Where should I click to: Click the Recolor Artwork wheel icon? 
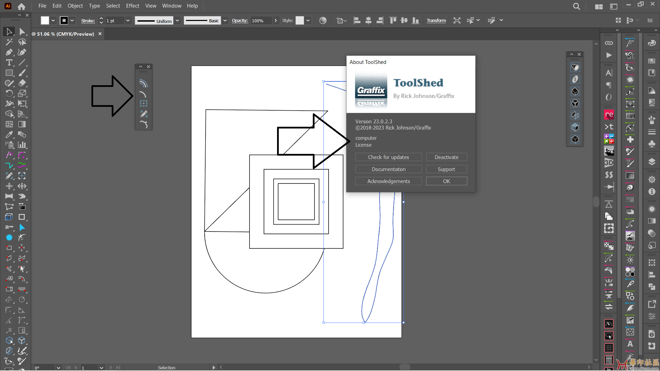(323, 21)
